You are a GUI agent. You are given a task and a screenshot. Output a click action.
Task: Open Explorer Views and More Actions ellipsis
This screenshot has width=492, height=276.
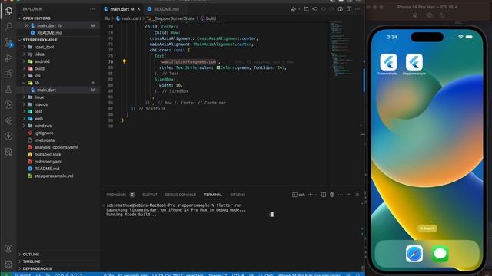pyautogui.click(x=92, y=9)
